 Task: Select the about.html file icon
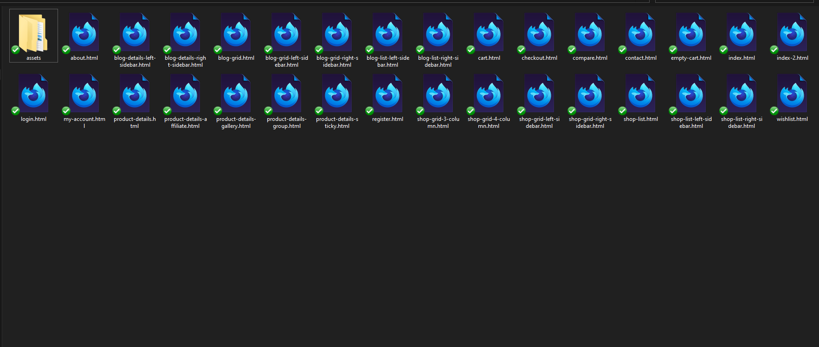point(84,33)
